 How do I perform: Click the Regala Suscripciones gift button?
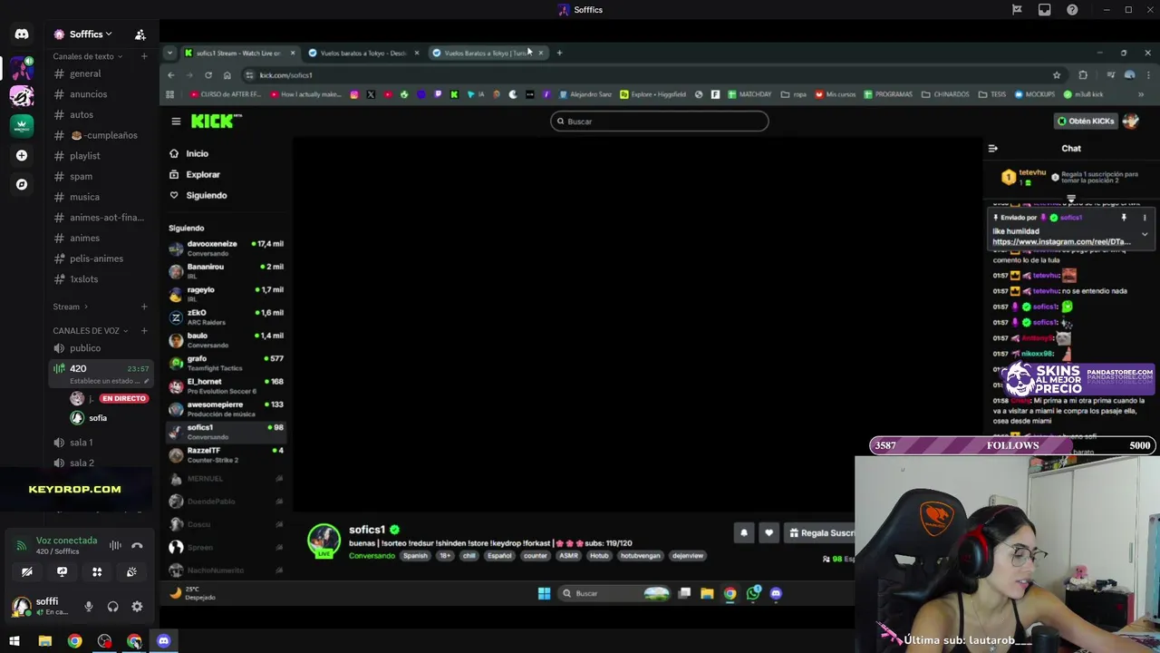(x=820, y=533)
